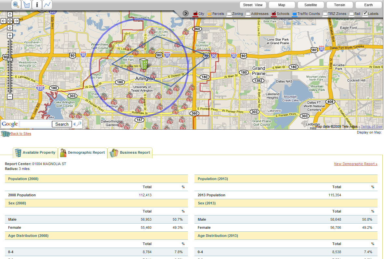The image size is (384, 259).
Task: Click the Google logo
Action: pyautogui.click(x=10, y=124)
